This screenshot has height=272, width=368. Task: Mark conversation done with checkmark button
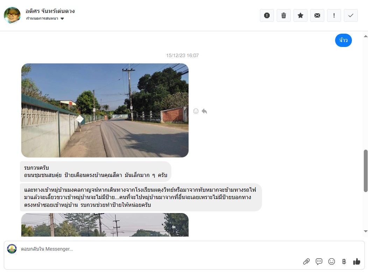click(x=351, y=15)
